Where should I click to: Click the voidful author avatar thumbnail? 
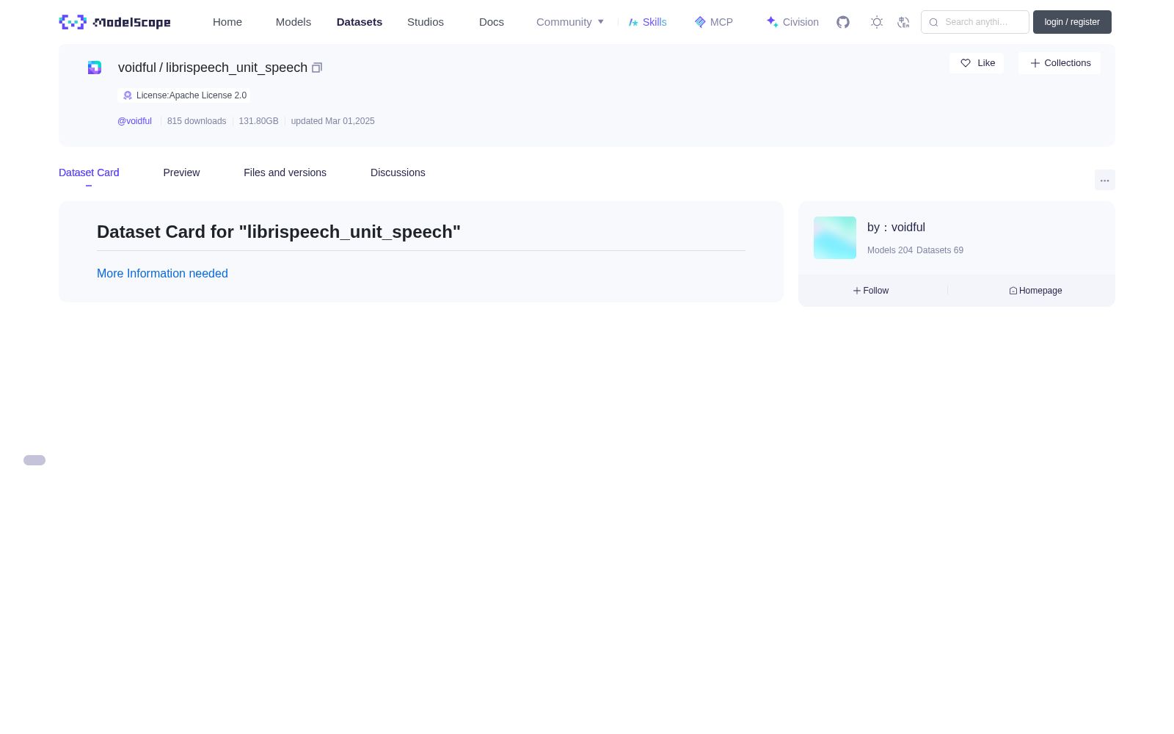click(835, 238)
